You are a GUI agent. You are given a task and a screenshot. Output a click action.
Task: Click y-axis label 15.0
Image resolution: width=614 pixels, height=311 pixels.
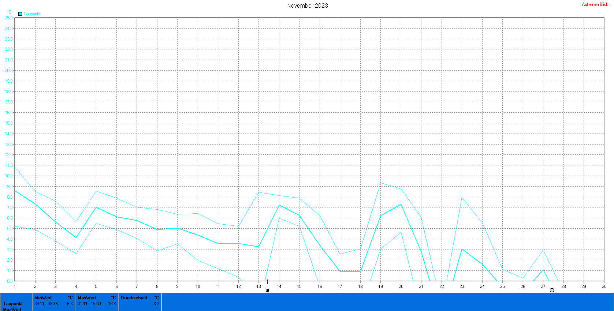9,123
